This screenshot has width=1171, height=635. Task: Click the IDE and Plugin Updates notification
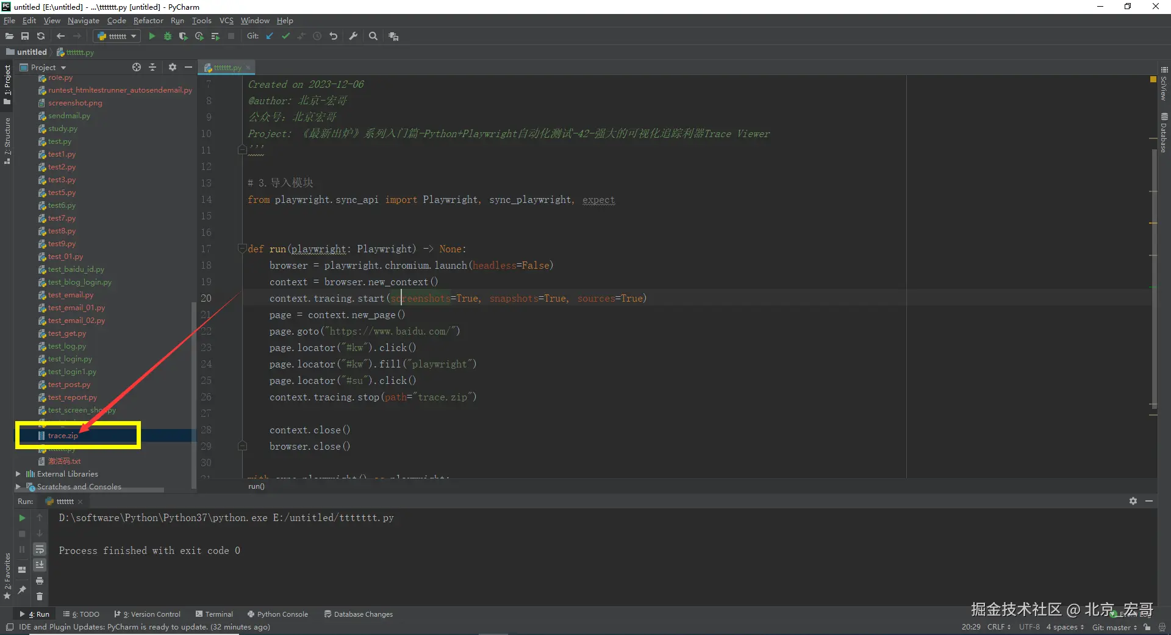pos(145,627)
